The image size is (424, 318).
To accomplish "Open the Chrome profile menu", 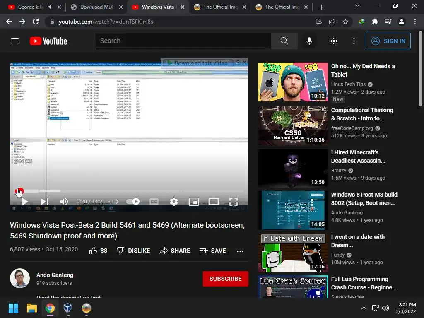I will point(402,22).
